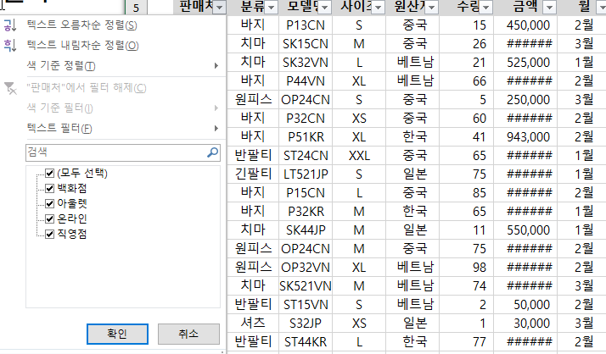Open the 수량 column filter dropdown

coord(486,8)
